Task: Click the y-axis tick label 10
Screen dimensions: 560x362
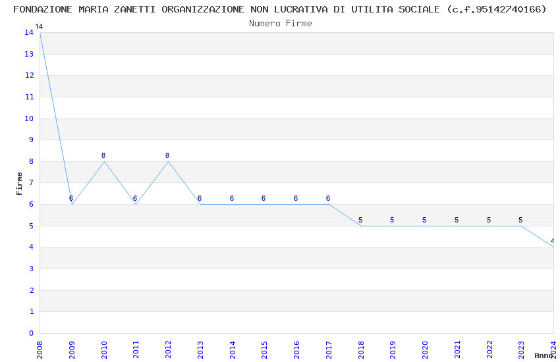Action: coord(29,118)
